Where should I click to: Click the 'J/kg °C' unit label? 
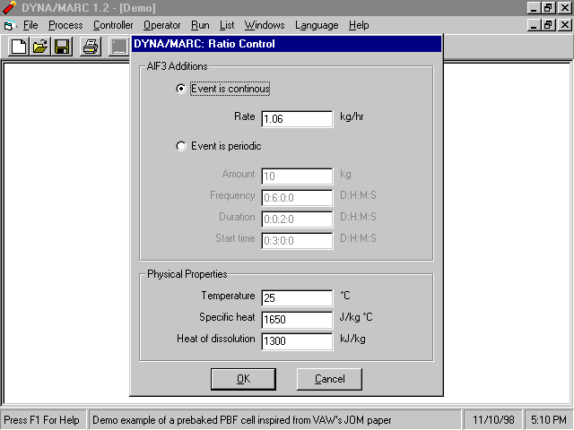356,317
